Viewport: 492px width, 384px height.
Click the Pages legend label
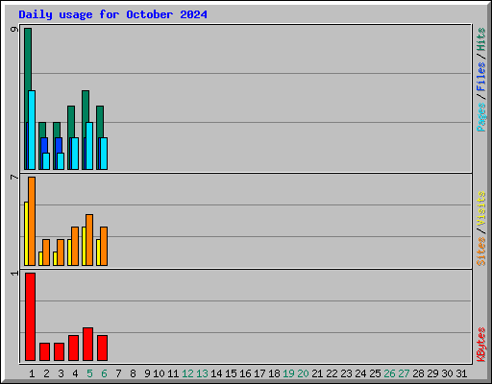tap(480, 117)
